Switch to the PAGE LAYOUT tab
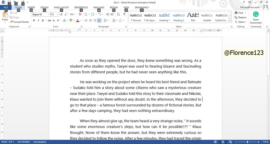Screen dimensions: 270x144 pos(61,7)
